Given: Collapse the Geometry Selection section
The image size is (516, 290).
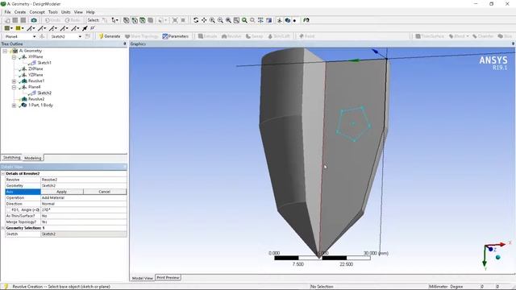Looking at the screenshot, I should (x=3, y=228).
